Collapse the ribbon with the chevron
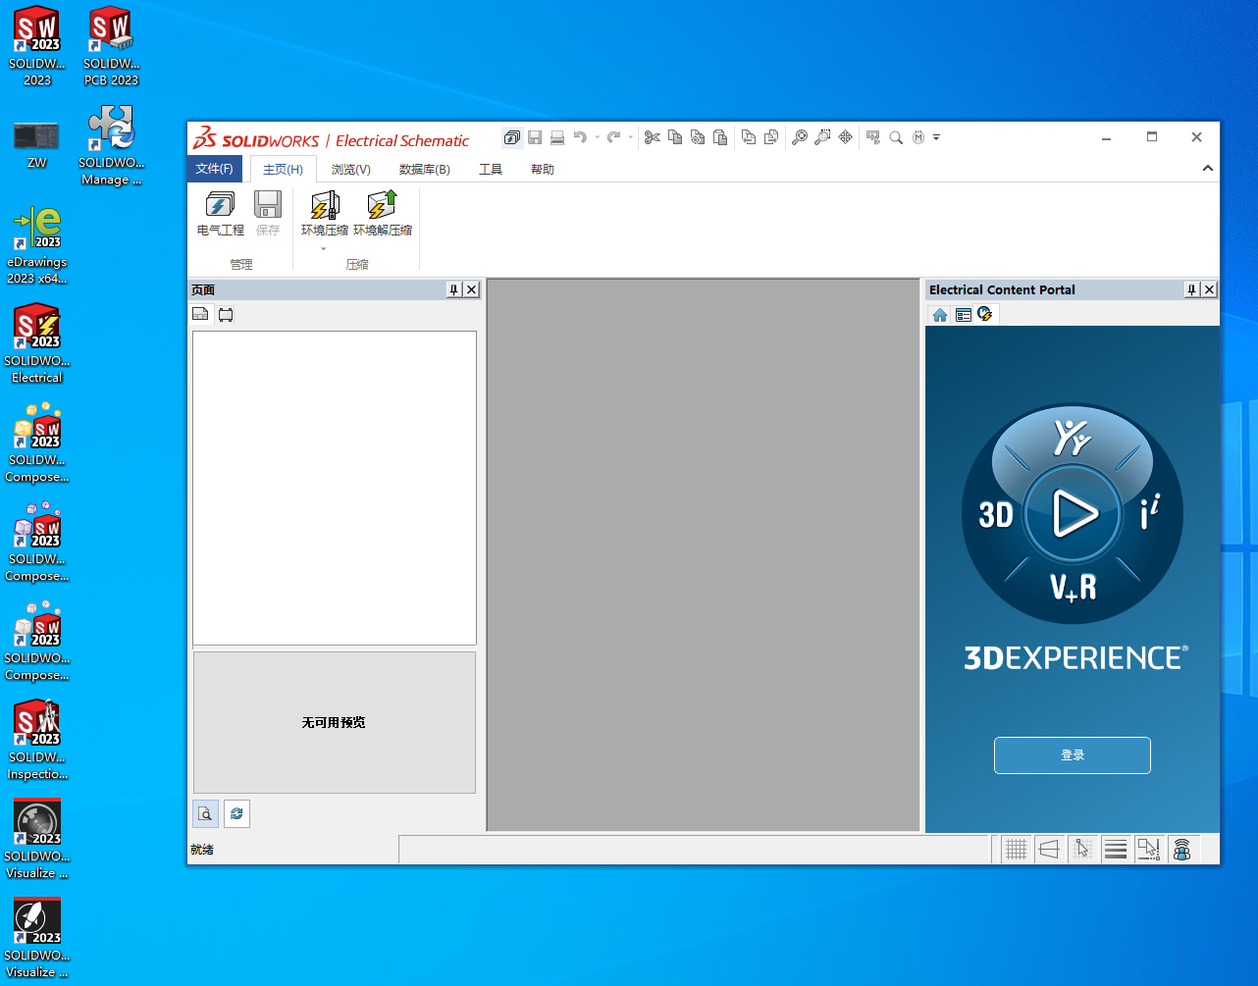The image size is (1258, 986). pyautogui.click(x=1207, y=169)
